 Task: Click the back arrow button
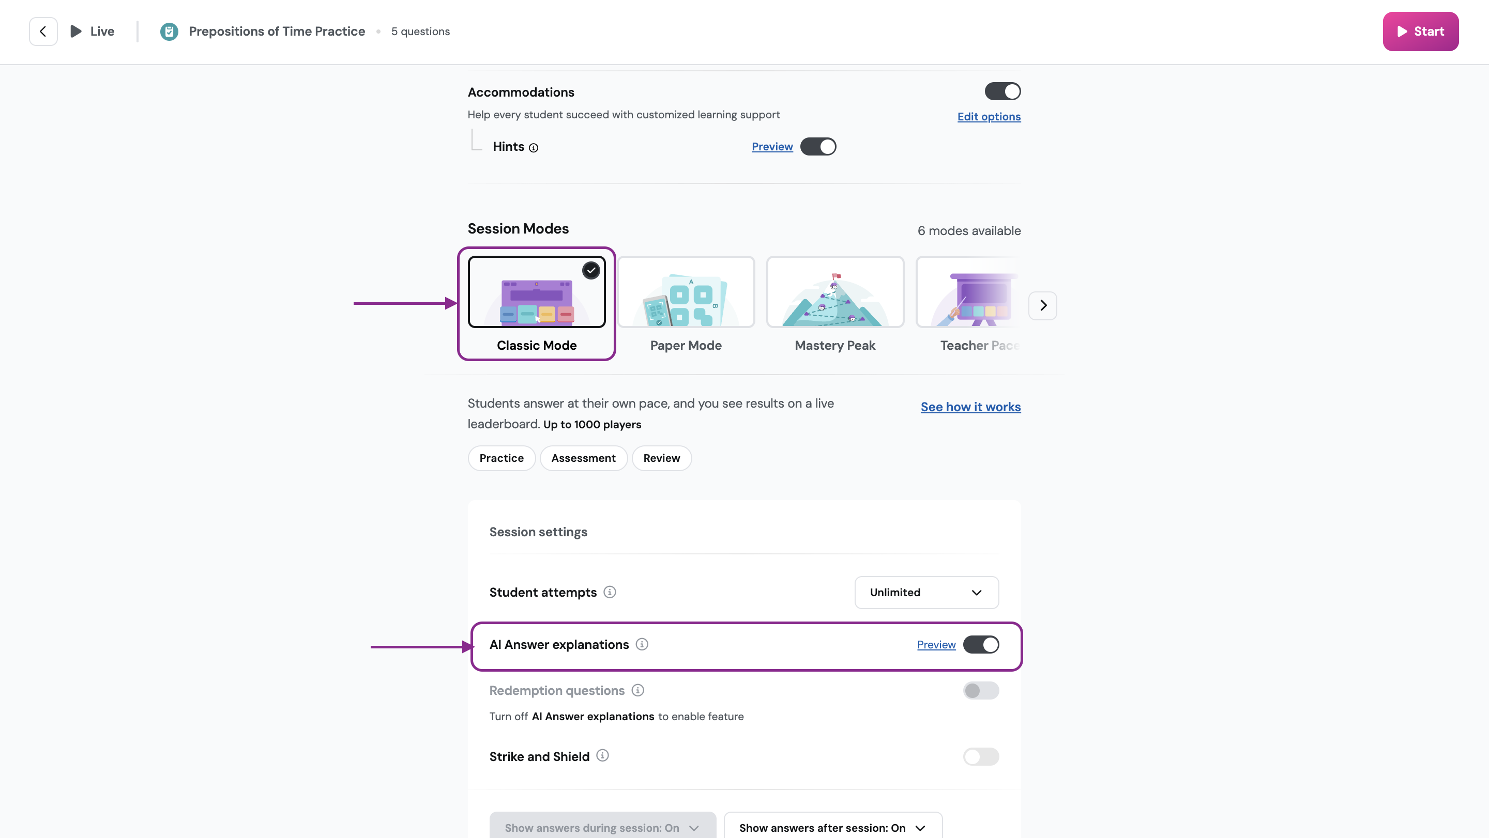coord(43,31)
